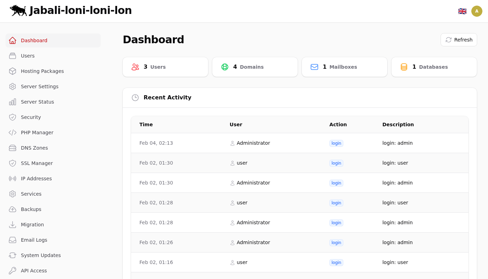
Task: Click the Jabali boar logo icon
Action: click(18, 10)
